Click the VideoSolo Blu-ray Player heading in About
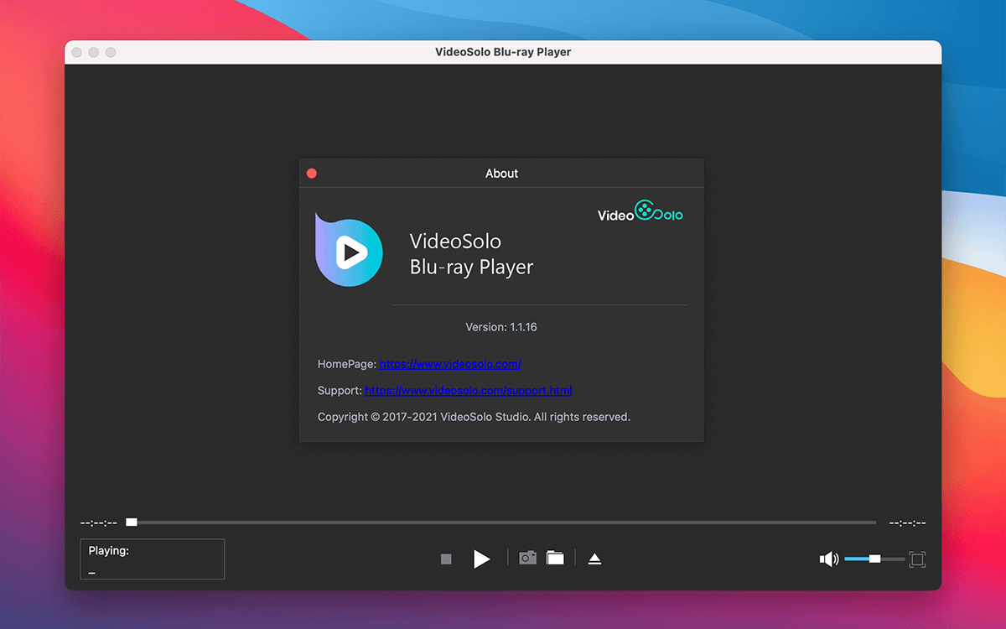The image size is (1006, 629). tap(471, 254)
